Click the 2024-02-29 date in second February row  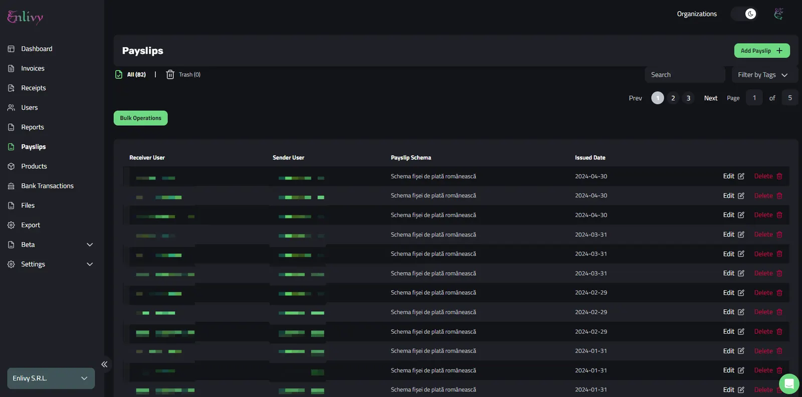point(591,312)
